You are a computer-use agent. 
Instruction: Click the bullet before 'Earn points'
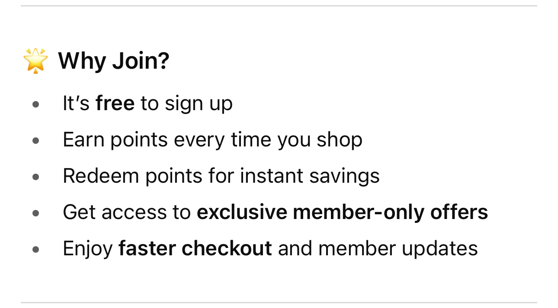36,140
